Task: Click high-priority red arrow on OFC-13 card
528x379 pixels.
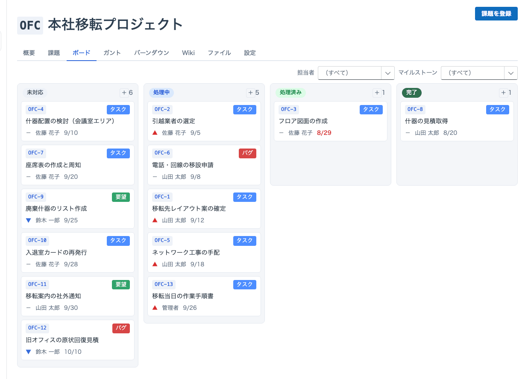Action: [x=155, y=308]
